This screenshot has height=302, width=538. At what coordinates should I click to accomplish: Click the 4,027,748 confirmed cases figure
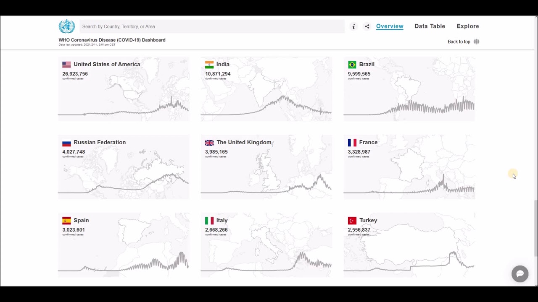[74, 152]
